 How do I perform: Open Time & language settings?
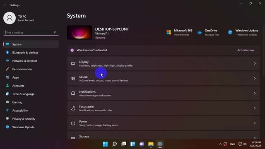point(31,94)
